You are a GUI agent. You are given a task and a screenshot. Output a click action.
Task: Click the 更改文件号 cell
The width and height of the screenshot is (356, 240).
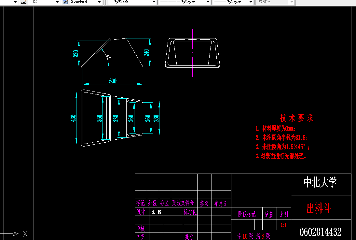click(x=183, y=203)
